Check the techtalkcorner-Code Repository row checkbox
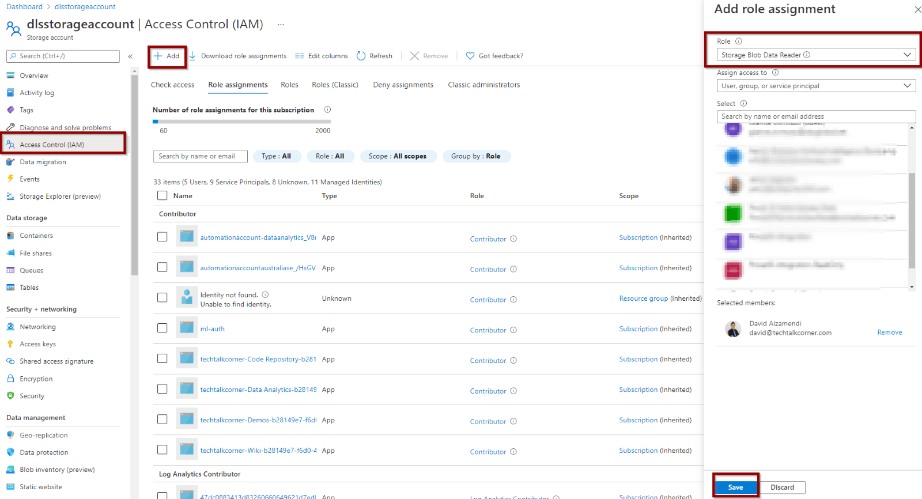922x499 pixels. click(x=163, y=358)
